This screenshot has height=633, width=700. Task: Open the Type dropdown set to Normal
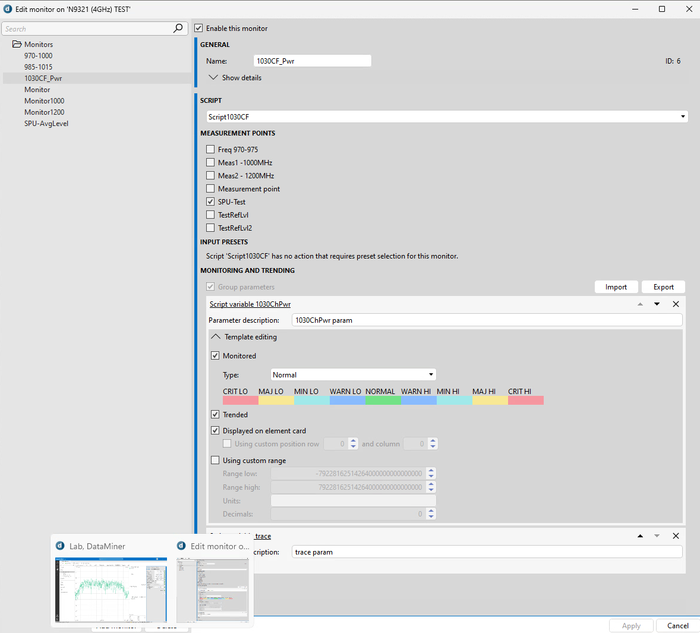(431, 375)
